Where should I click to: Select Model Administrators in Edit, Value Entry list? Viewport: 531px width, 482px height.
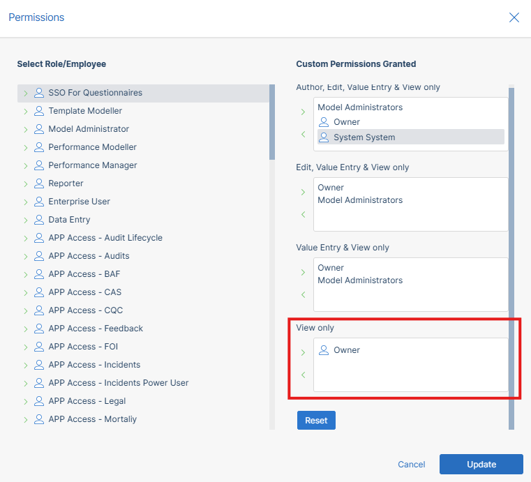[x=360, y=200]
